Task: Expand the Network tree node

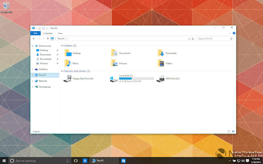Action: click(x=32, y=81)
